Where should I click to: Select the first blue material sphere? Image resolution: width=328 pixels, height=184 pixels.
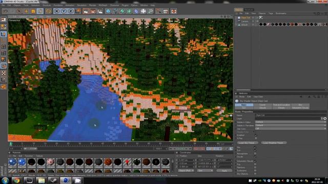click(12, 162)
